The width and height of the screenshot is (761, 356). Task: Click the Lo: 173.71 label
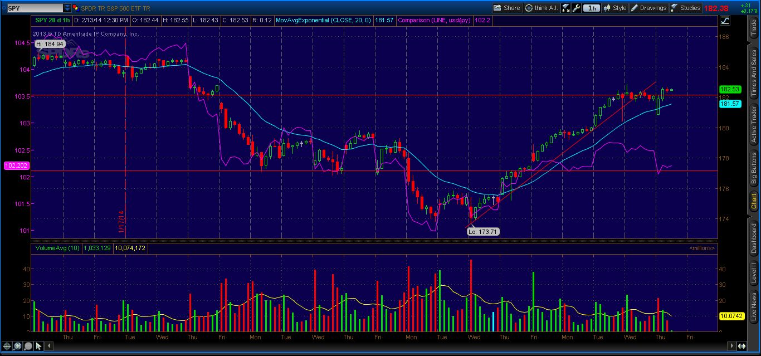pyautogui.click(x=483, y=231)
